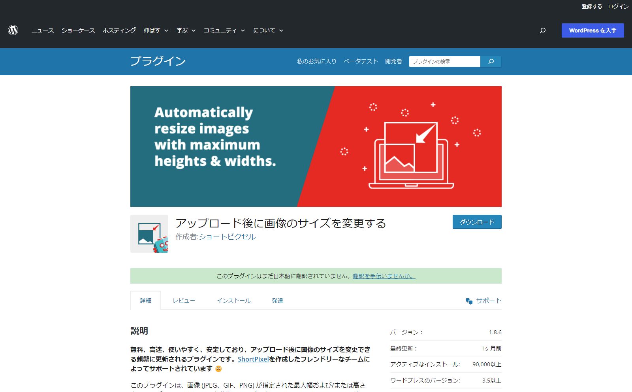Expand the コミュニティ dropdown menu
Screen dimensions: 632x392
coord(224,30)
